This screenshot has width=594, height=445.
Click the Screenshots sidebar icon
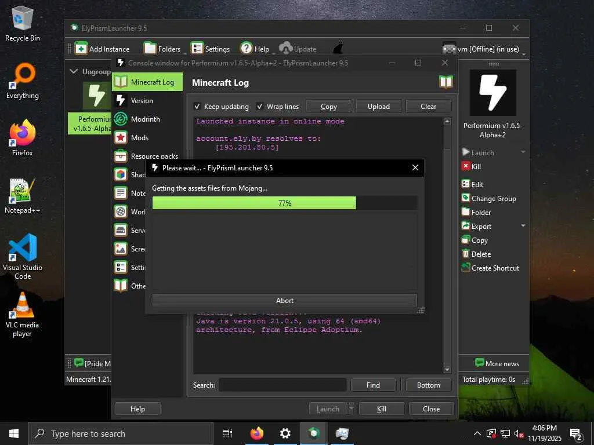click(x=121, y=249)
